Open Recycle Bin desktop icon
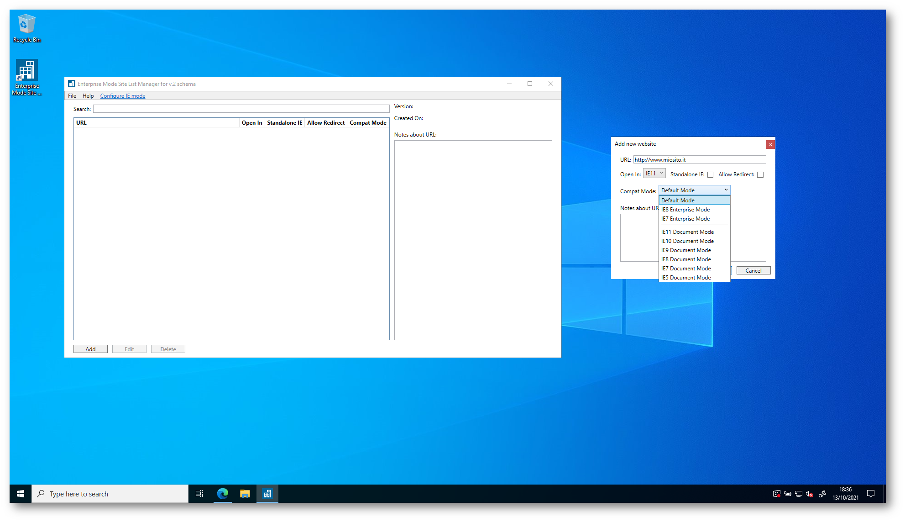Screen dimensions: 905x522 point(26,28)
